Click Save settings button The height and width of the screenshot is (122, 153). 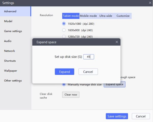pos(117,116)
